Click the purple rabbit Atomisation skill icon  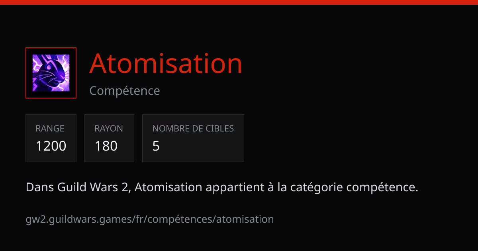point(51,73)
